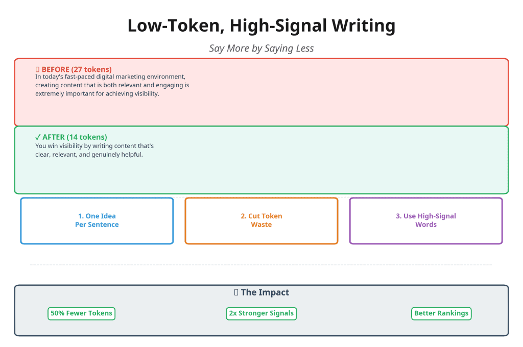Click the icon beside The Impact heading
Viewport: 523px width, 347px height.
coord(236,292)
